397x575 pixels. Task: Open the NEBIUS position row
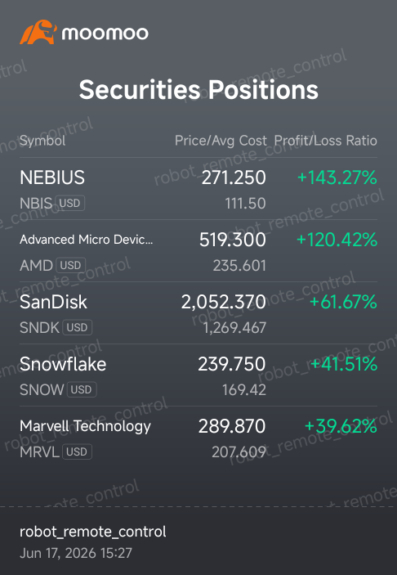pos(198,189)
